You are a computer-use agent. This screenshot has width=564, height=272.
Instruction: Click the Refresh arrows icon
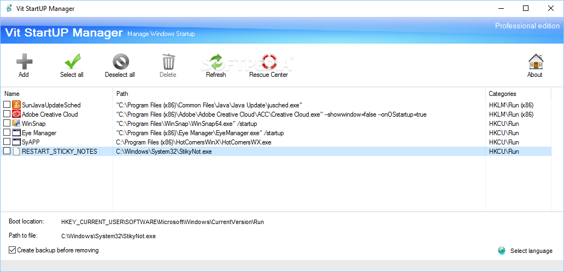pos(216,62)
